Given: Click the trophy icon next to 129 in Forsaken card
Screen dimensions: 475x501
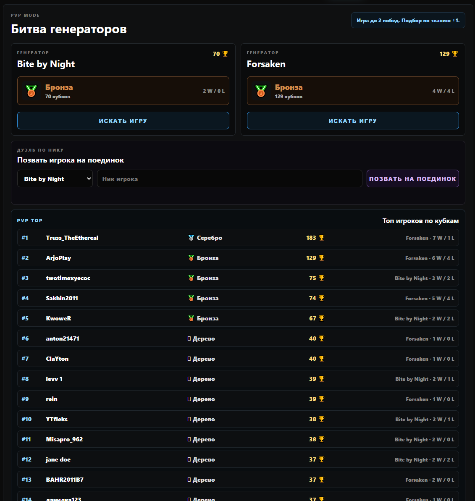Looking at the screenshot, I should click(455, 54).
